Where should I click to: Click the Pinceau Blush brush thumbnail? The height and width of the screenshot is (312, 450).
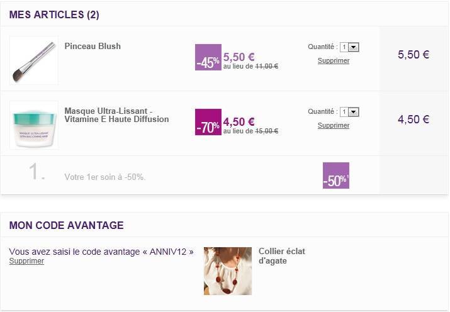pos(34,60)
